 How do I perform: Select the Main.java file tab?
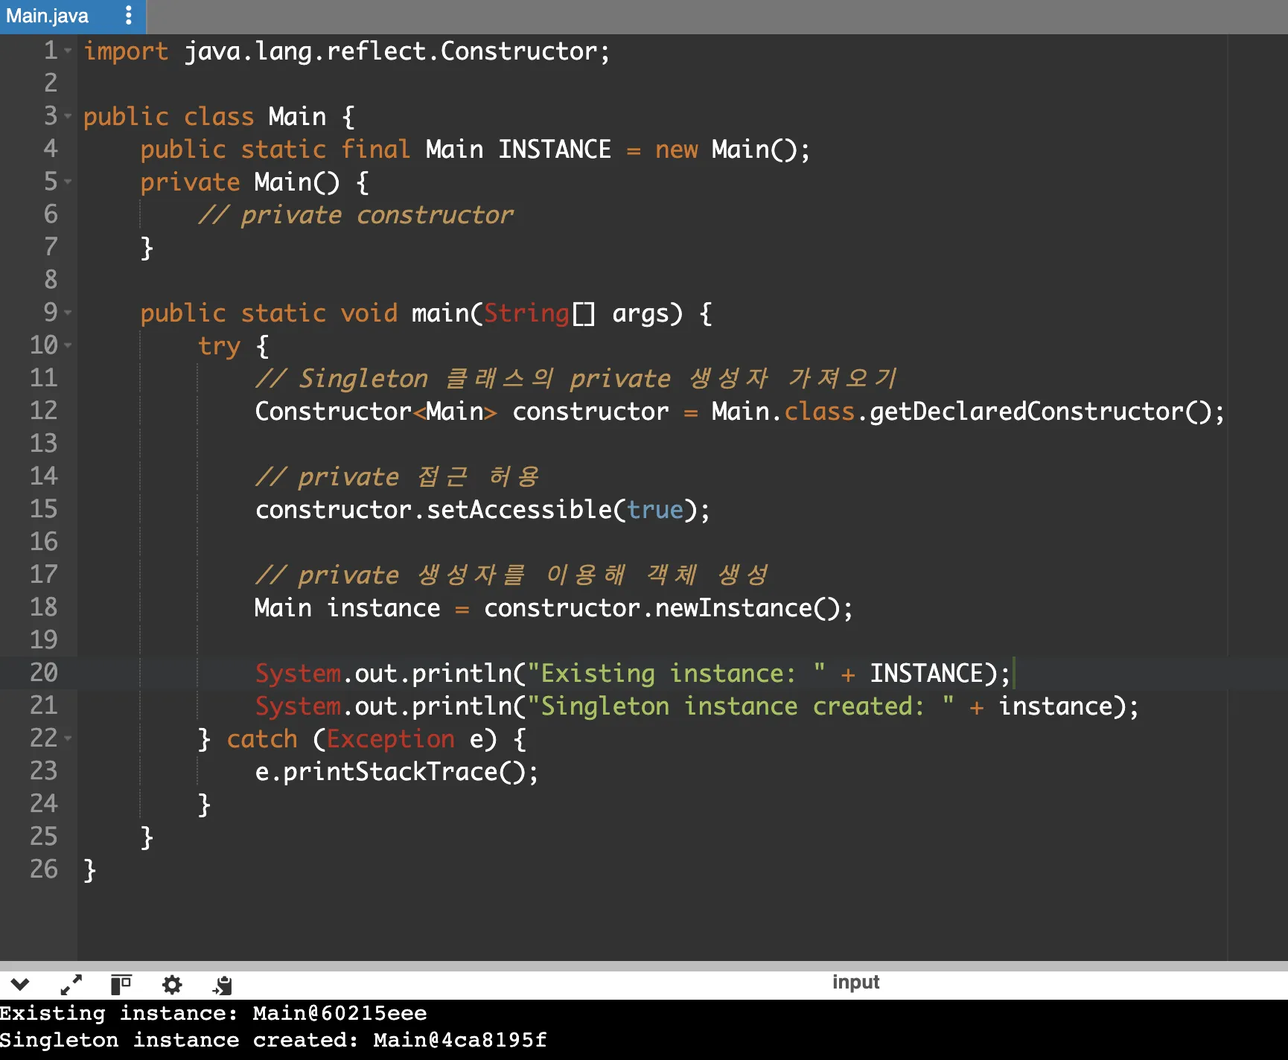[47, 15]
